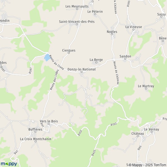Click the Mappy TomTom copyright text
Screen dimensions: 167x167
click(x=146, y=165)
